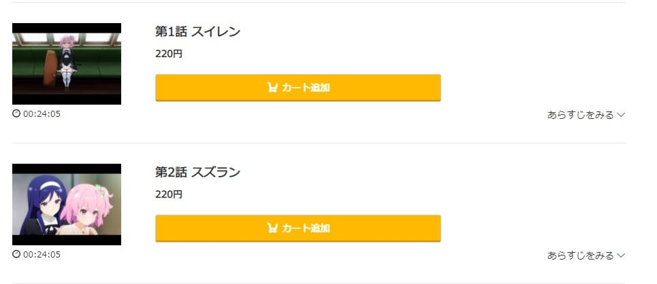
Task: Click the 220円 price under スイレン
Action: click(169, 54)
